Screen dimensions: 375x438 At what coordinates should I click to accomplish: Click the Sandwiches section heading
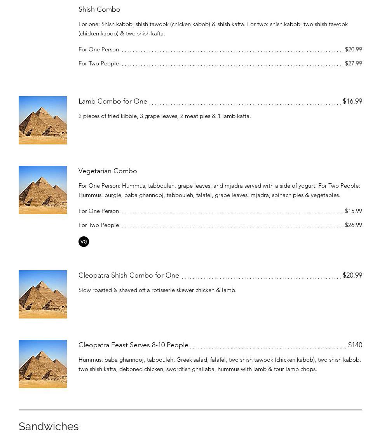49,426
